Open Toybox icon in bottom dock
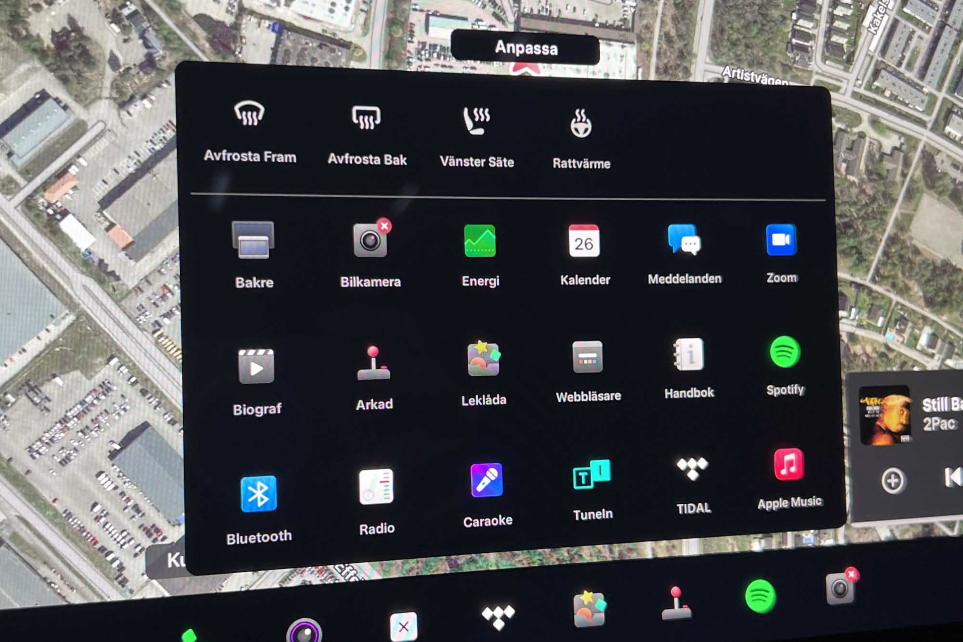 pyautogui.click(x=589, y=609)
